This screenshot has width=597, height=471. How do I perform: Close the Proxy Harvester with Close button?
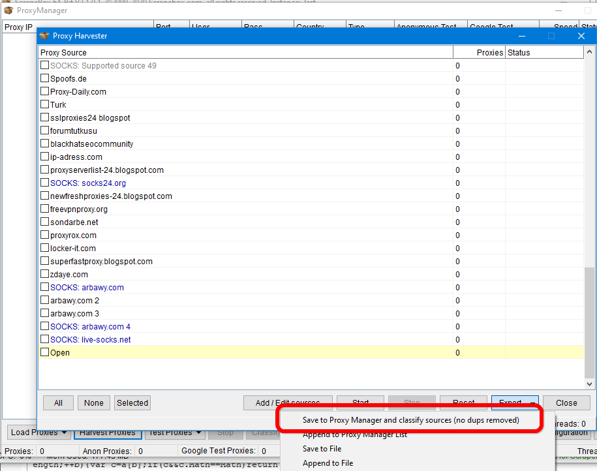coord(566,403)
